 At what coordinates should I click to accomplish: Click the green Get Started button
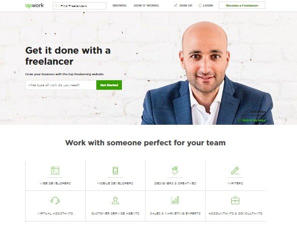coord(109,85)
